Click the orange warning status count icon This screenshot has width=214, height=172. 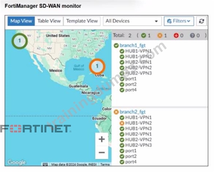point(160,36)
